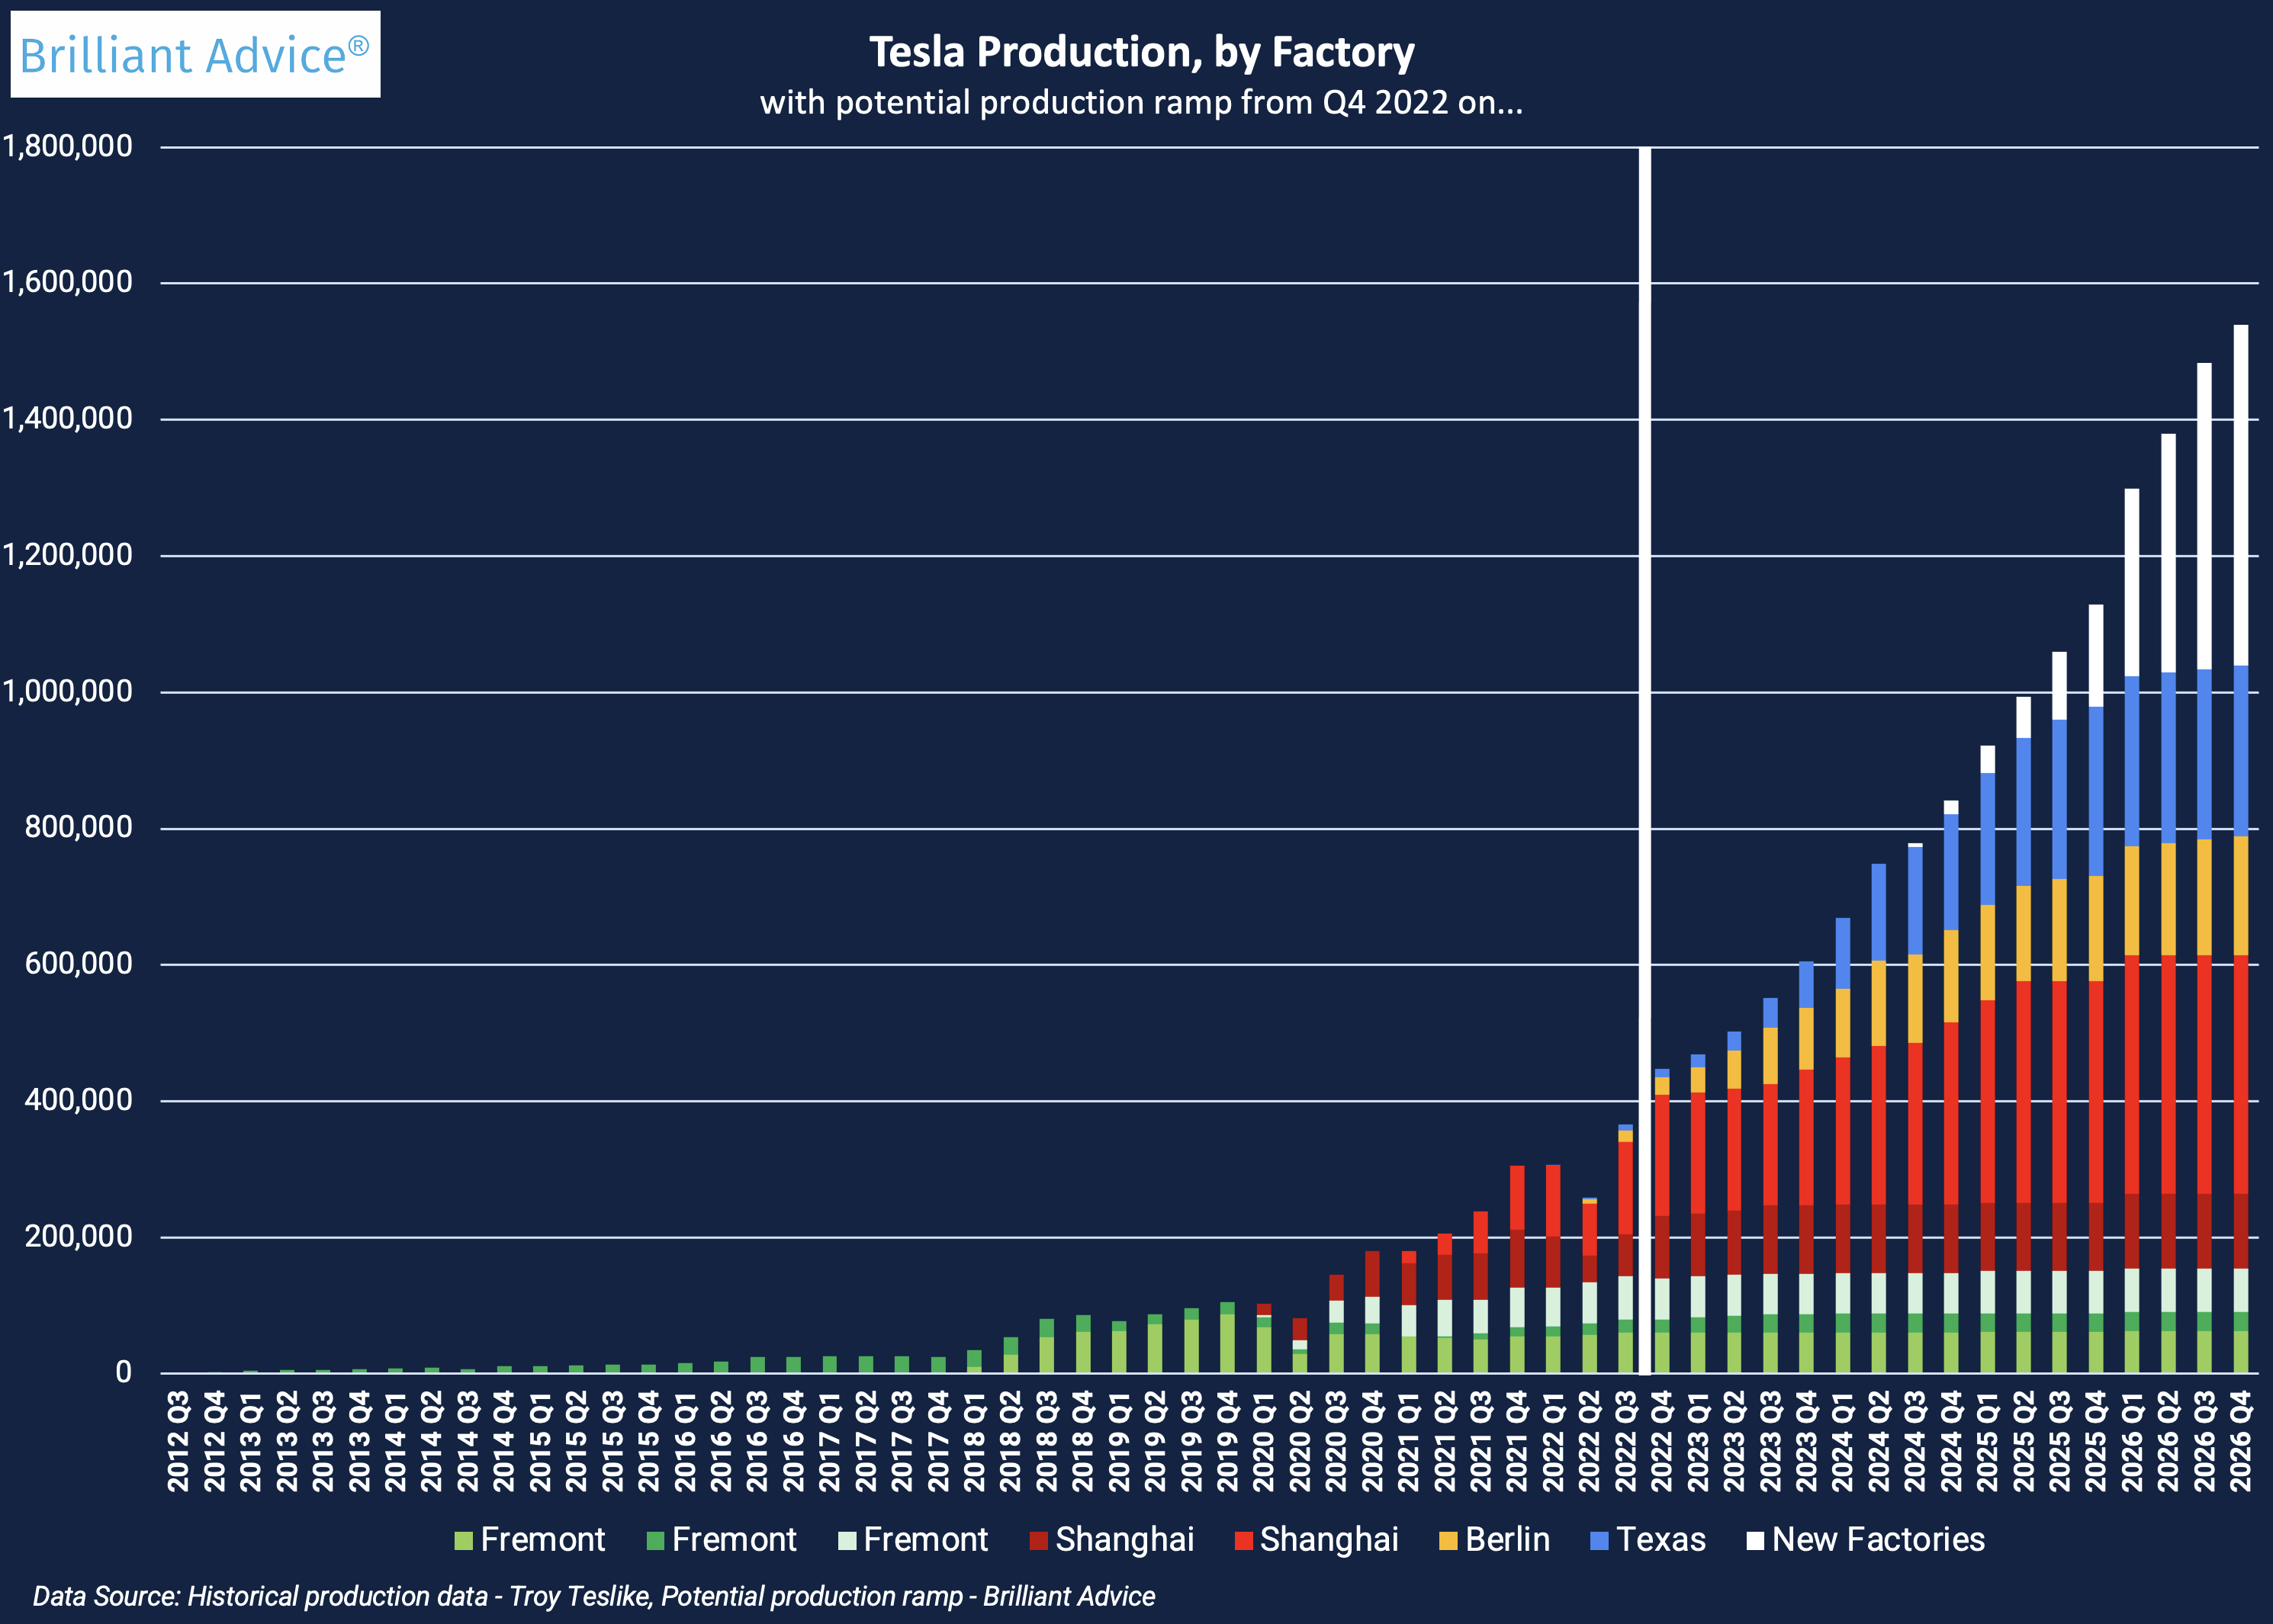The image size is (2273, 1624).
Task: Click the Texas legend color swatch
Action: click(x=1599, y=1540)
